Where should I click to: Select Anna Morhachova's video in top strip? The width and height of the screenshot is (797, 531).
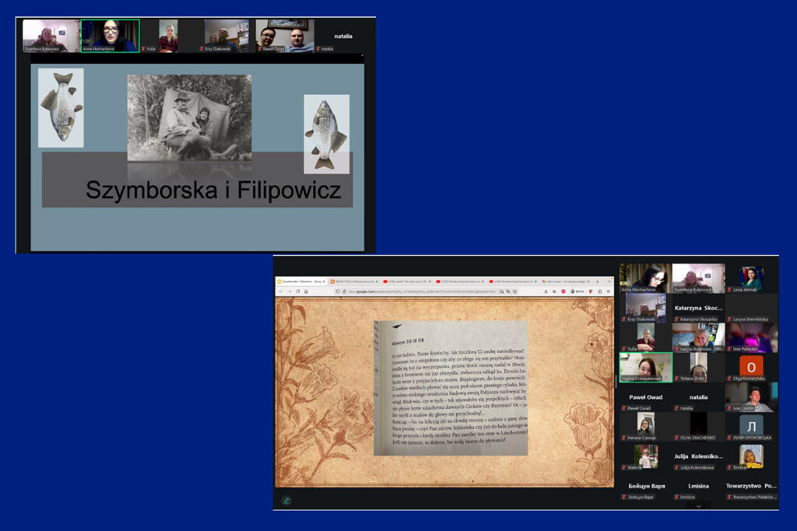point(110,35)
